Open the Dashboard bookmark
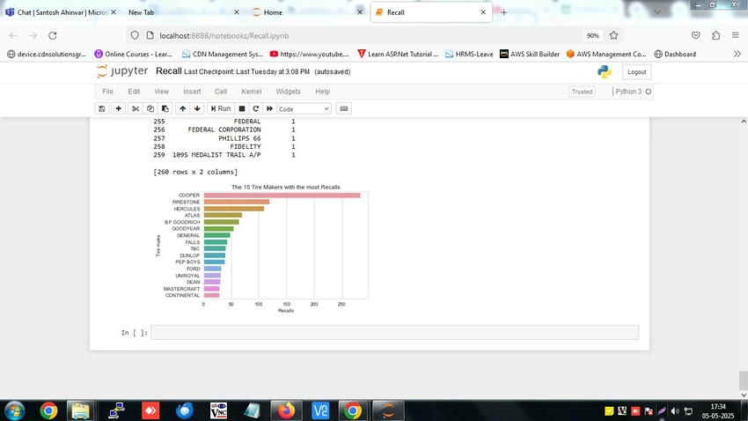Screen dimensions: 748x421 [x=675, y=54]
